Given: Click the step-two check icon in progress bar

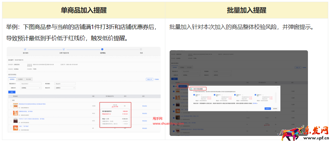Looking at the screenshot, I should pos(64,49).
